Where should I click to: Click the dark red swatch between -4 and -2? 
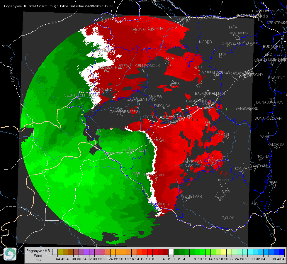[166, 252]
